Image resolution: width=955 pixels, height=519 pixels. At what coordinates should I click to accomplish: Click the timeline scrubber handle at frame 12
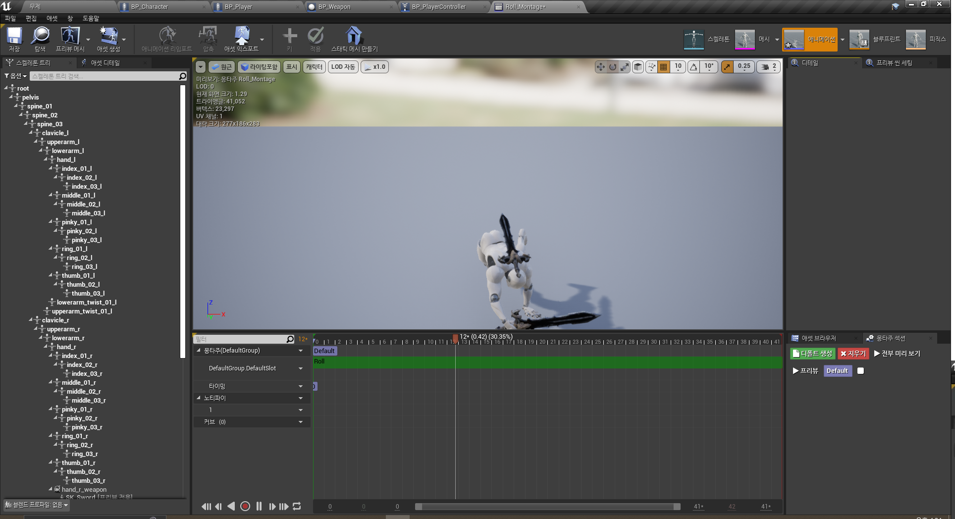click(455, 338)
